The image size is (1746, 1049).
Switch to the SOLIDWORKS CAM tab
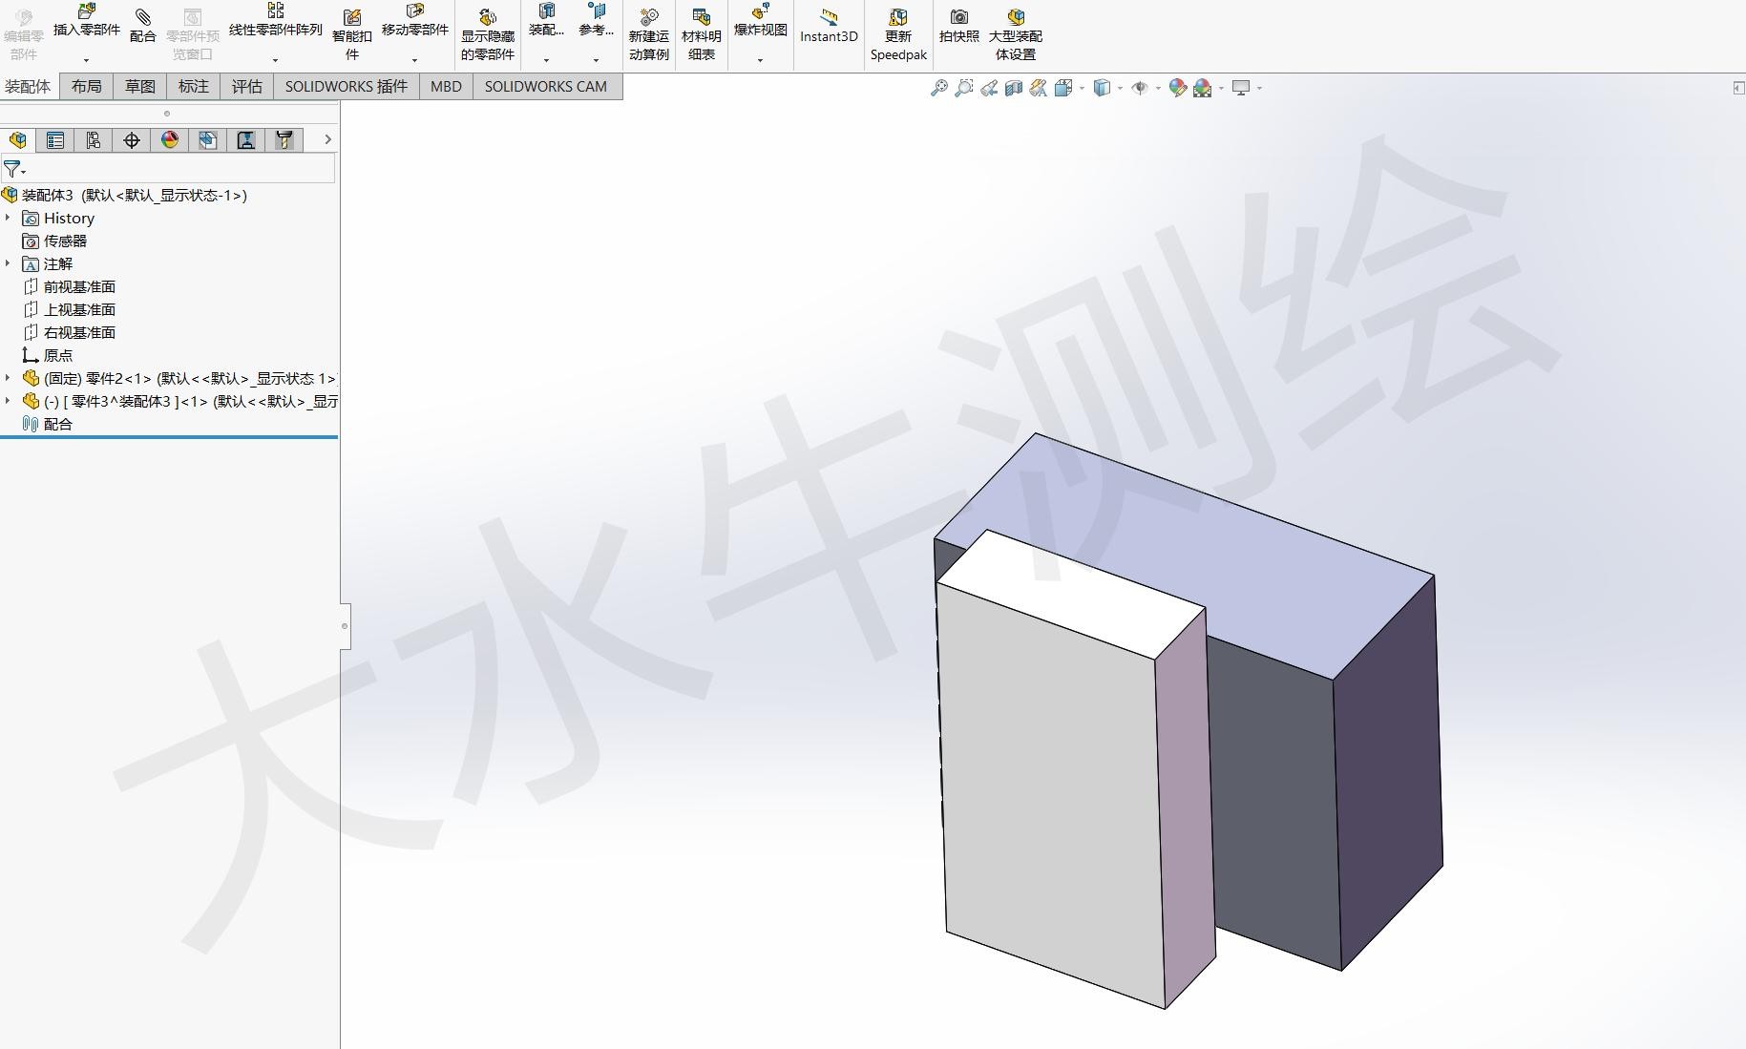click(x=545, y=86)
